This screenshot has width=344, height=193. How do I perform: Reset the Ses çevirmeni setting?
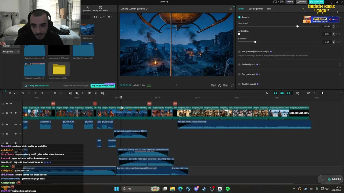click(340, 74)
